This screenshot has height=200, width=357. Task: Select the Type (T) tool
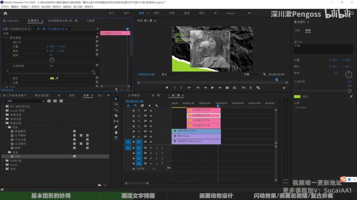116,138
